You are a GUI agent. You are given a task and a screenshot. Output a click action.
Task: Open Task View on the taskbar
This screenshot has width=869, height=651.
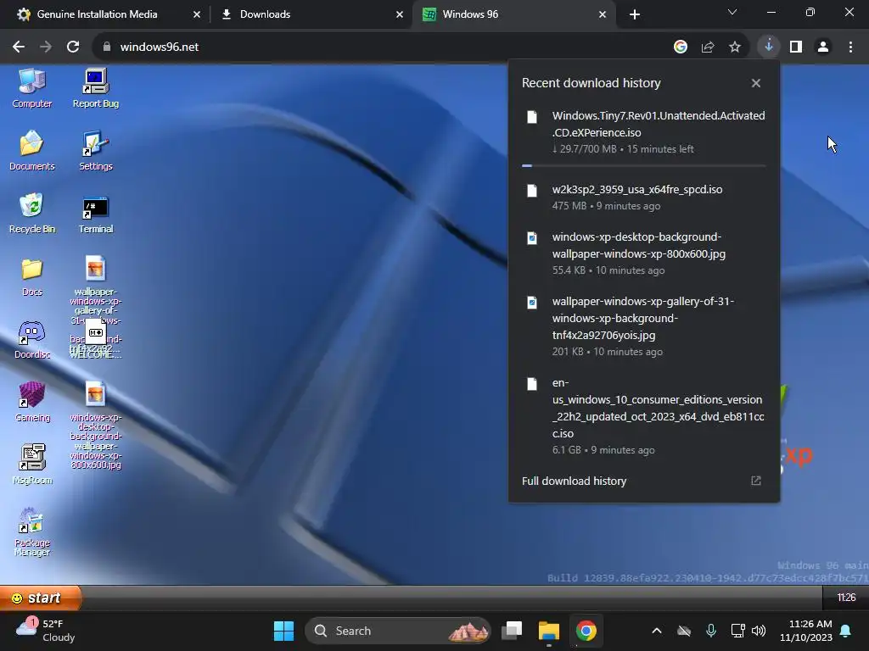512,631
